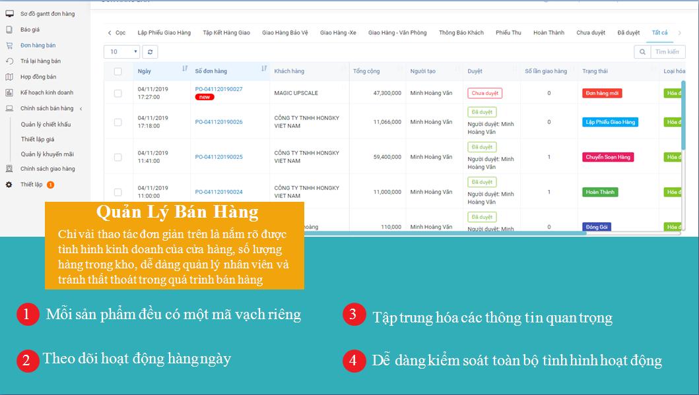This screenshot has width=699, height=395.
Task: Click the magnifier search icon
Action: pyautogui.click(x=642, y=51)
